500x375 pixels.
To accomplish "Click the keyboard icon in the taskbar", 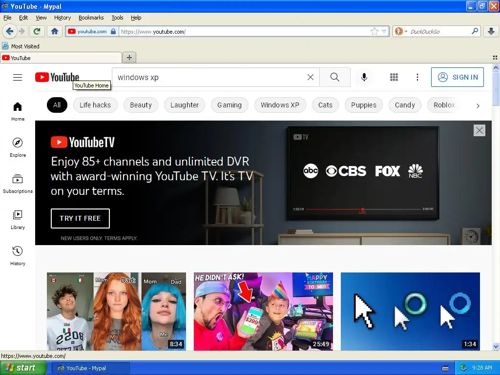I will [445, 368].
